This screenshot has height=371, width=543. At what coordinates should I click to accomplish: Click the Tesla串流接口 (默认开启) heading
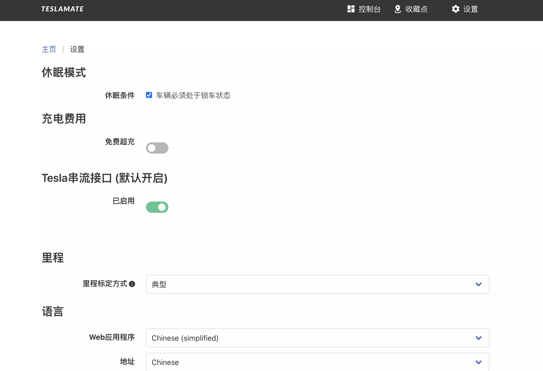(x=105, y=178)
